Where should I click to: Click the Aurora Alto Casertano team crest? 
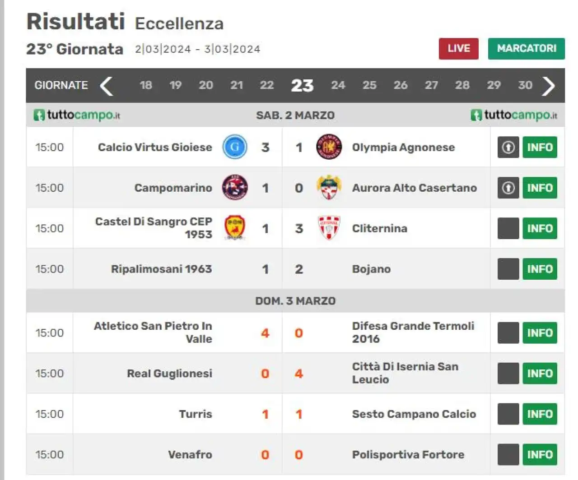pos(329,188)
